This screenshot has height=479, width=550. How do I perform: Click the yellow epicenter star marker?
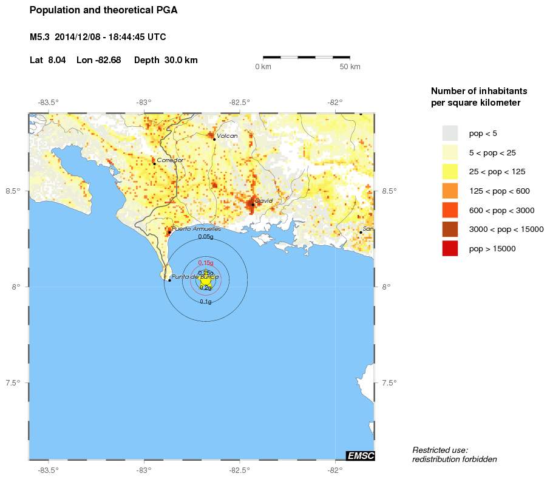[206, 280]
